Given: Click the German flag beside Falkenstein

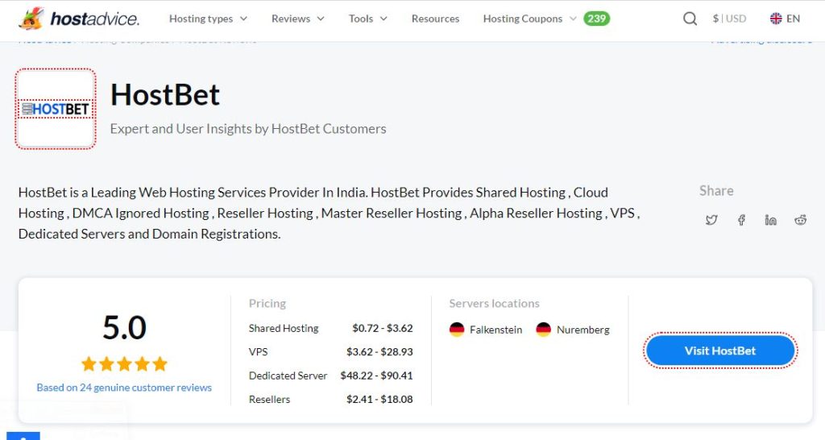Looking at the screenshot, I should (x=457, y=330).
